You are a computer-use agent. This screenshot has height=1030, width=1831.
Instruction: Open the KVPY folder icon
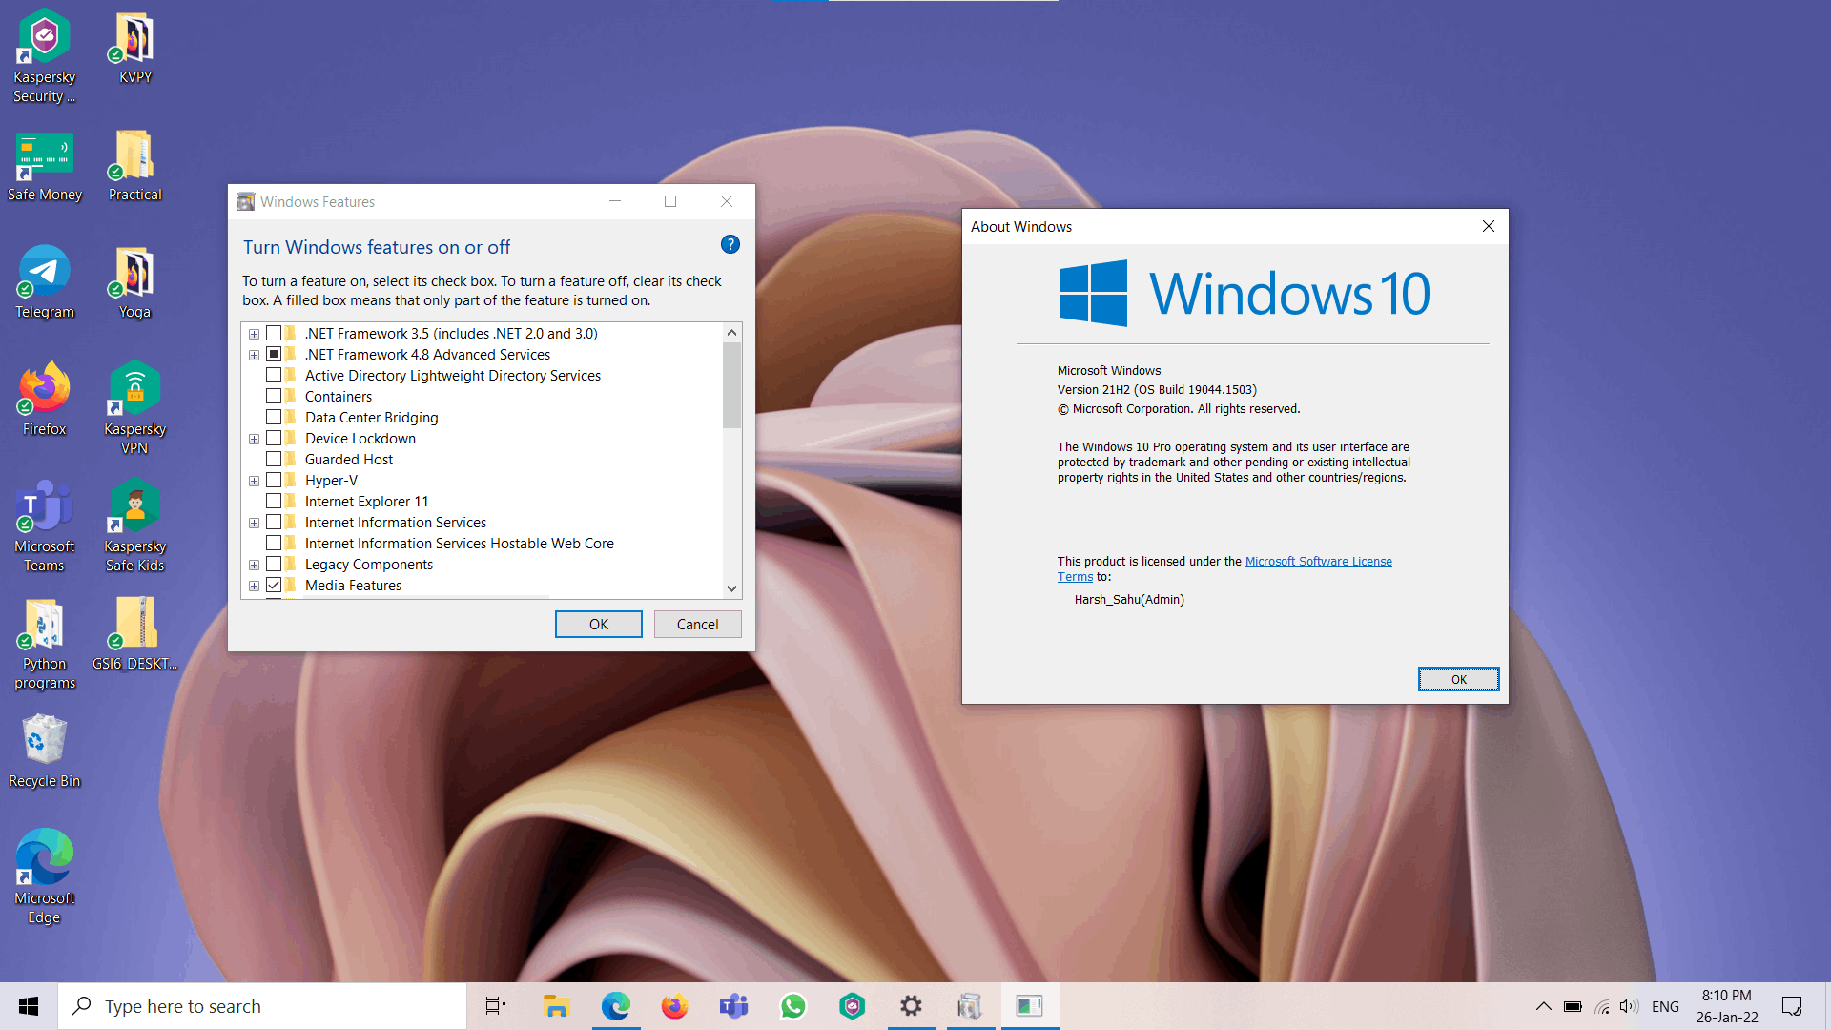135,48
